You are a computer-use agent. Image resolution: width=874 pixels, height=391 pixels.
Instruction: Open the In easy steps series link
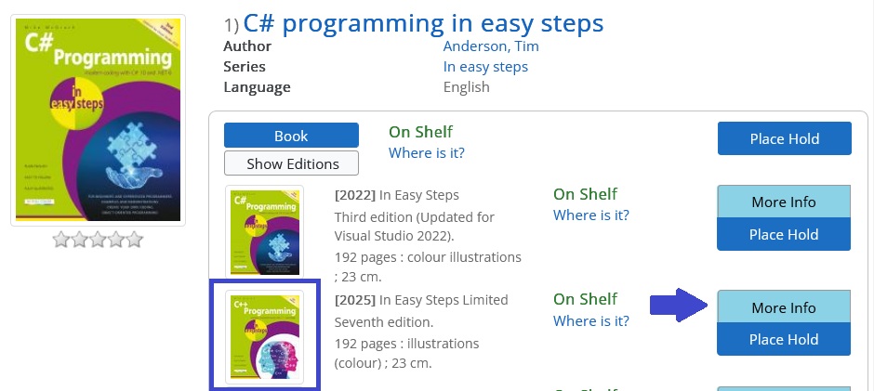tap(485, 67)
